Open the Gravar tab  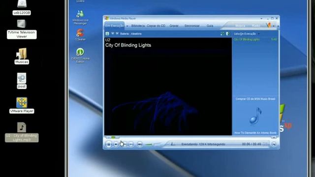click(x=174, y=26)
